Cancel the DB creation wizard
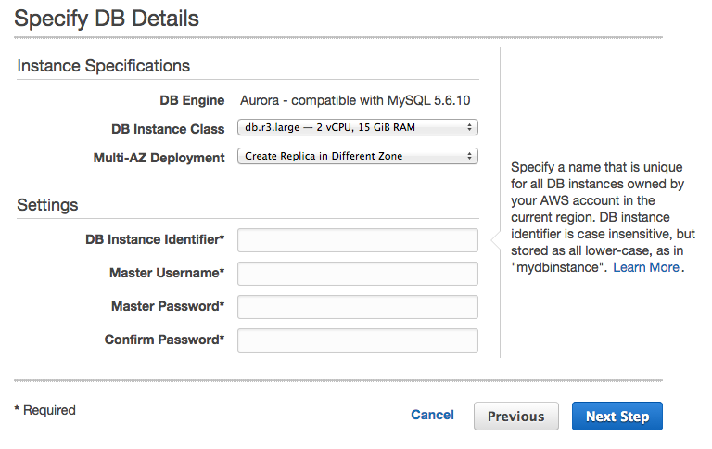This screenshot has width=712, height=449. [432, 416]
